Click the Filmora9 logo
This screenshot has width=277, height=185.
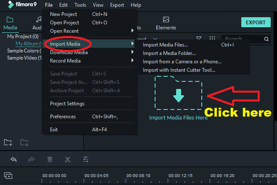pyautogui.click(x=22, y=5)
